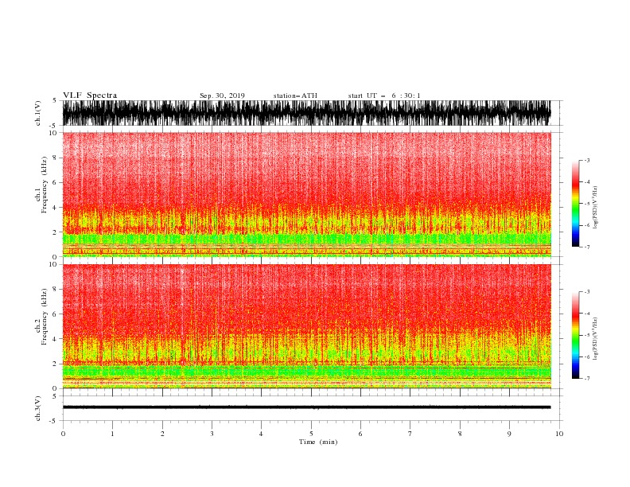630x487 pixels.
Task: Click the ch.1 color bar log(PSD) label
Action: coord(595,208)
